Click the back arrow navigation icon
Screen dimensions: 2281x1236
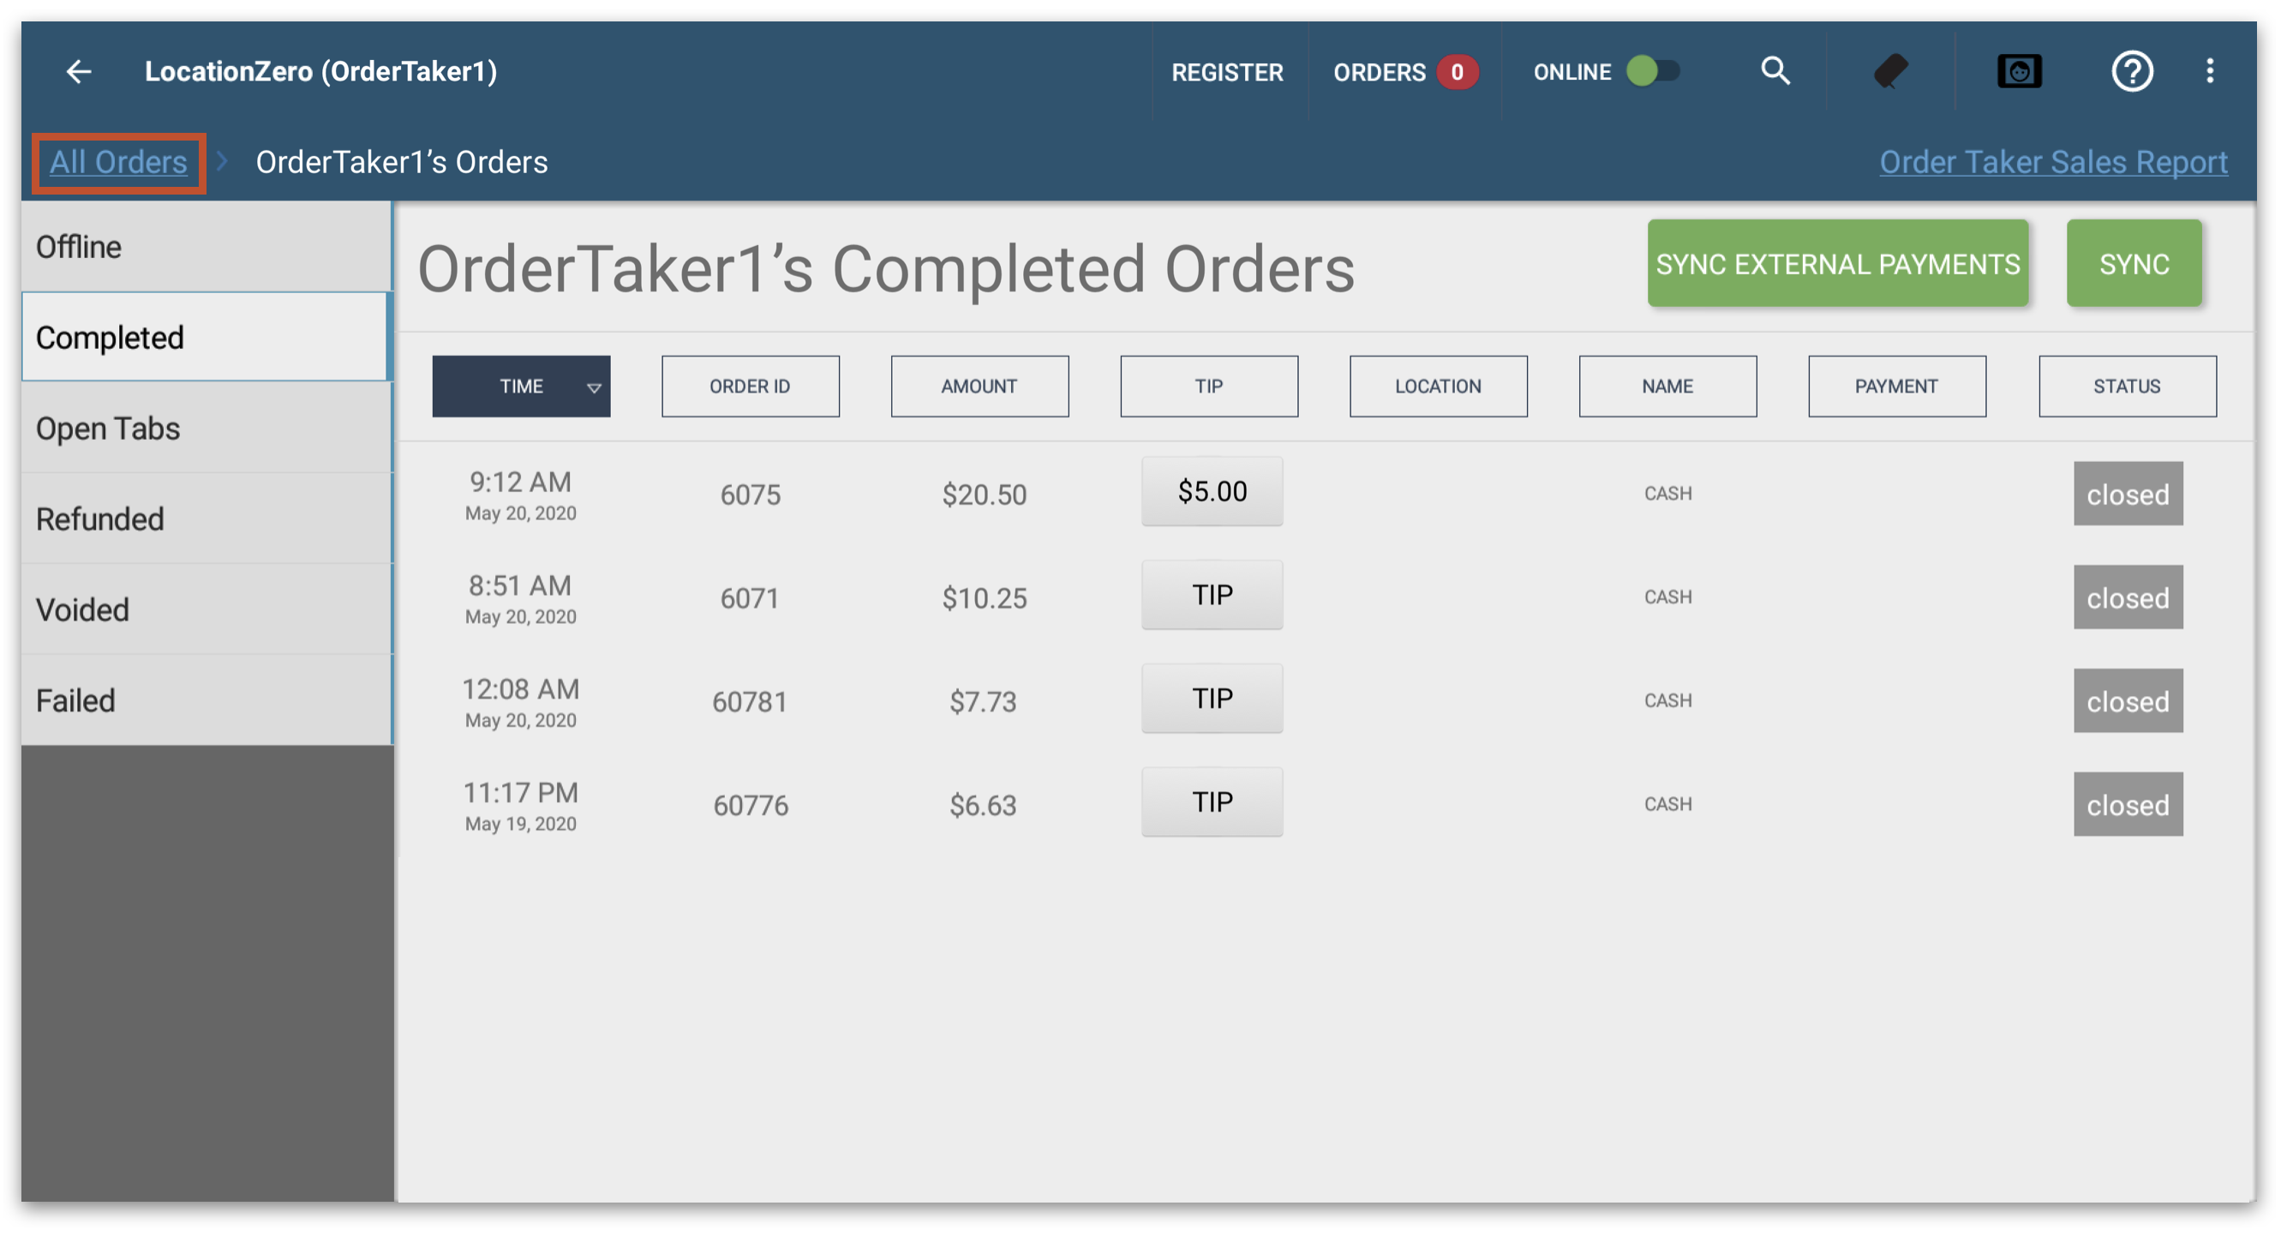tap(79, 69)
